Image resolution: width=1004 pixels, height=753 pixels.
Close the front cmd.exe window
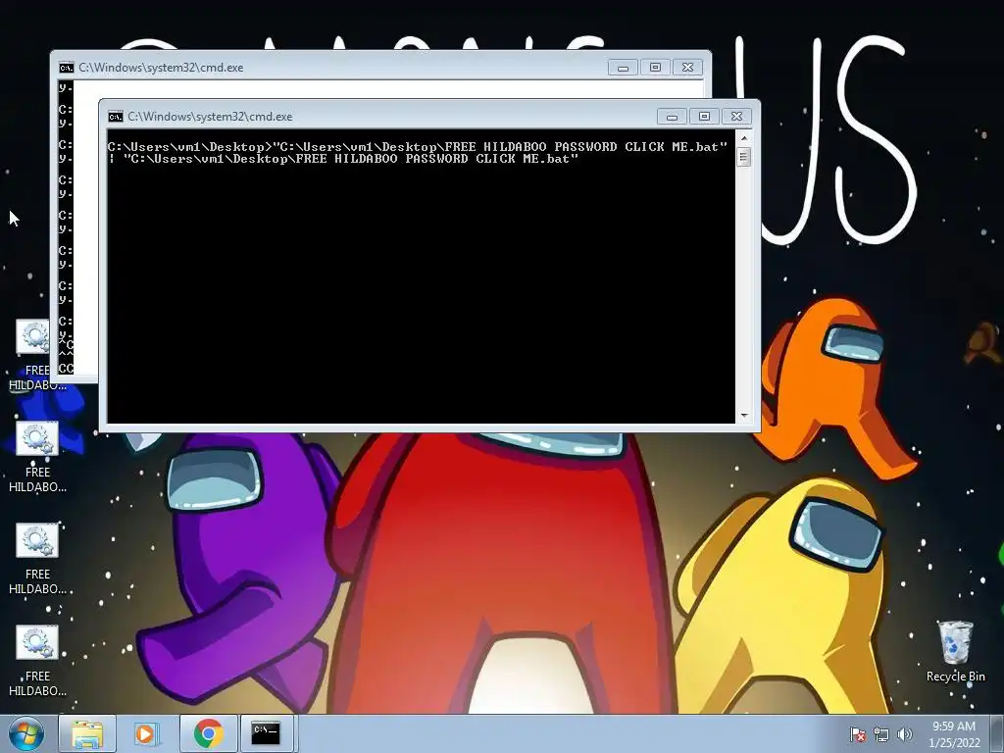tap(736, 117)
